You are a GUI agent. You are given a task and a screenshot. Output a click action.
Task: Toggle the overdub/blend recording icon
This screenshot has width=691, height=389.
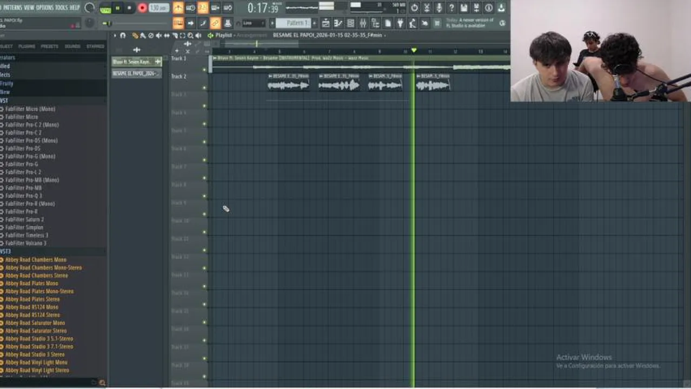point(215,8)
